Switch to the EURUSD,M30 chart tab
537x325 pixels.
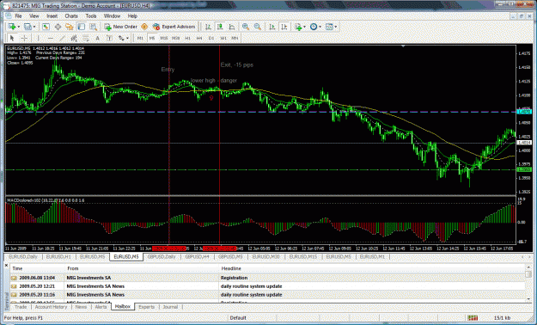click(266, 256)
